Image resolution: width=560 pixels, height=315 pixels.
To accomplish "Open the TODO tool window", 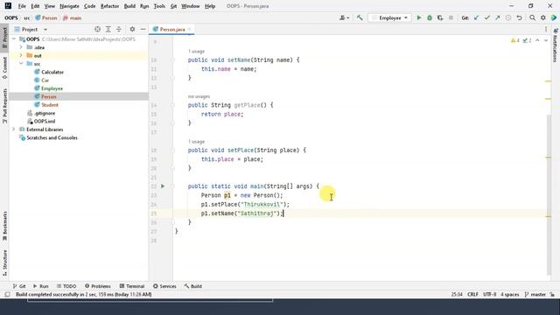I will [x=66, y=286].
